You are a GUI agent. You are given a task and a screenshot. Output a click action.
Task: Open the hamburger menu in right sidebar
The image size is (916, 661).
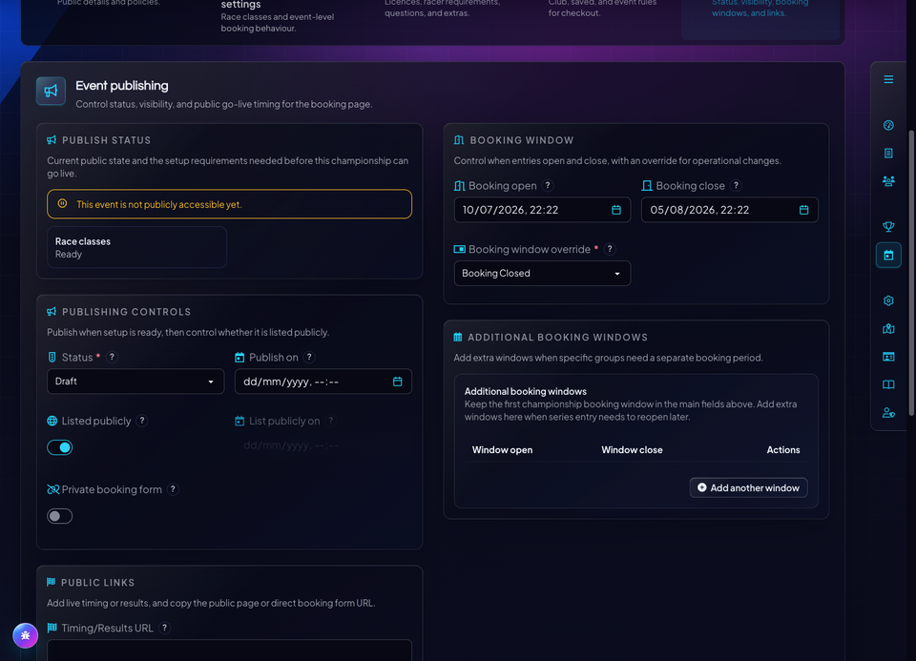pos(888,79)
